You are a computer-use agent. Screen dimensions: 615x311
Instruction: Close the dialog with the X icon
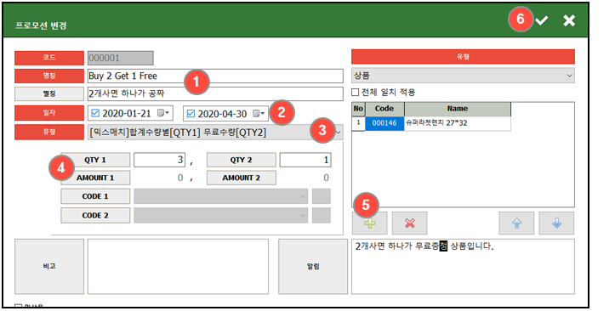(x=569, y=20)
